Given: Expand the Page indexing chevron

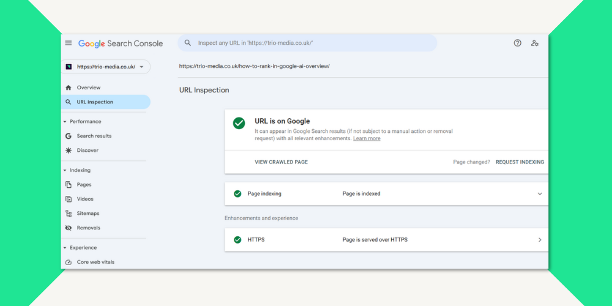Looking at the screenshot, I should coord(540,193).
